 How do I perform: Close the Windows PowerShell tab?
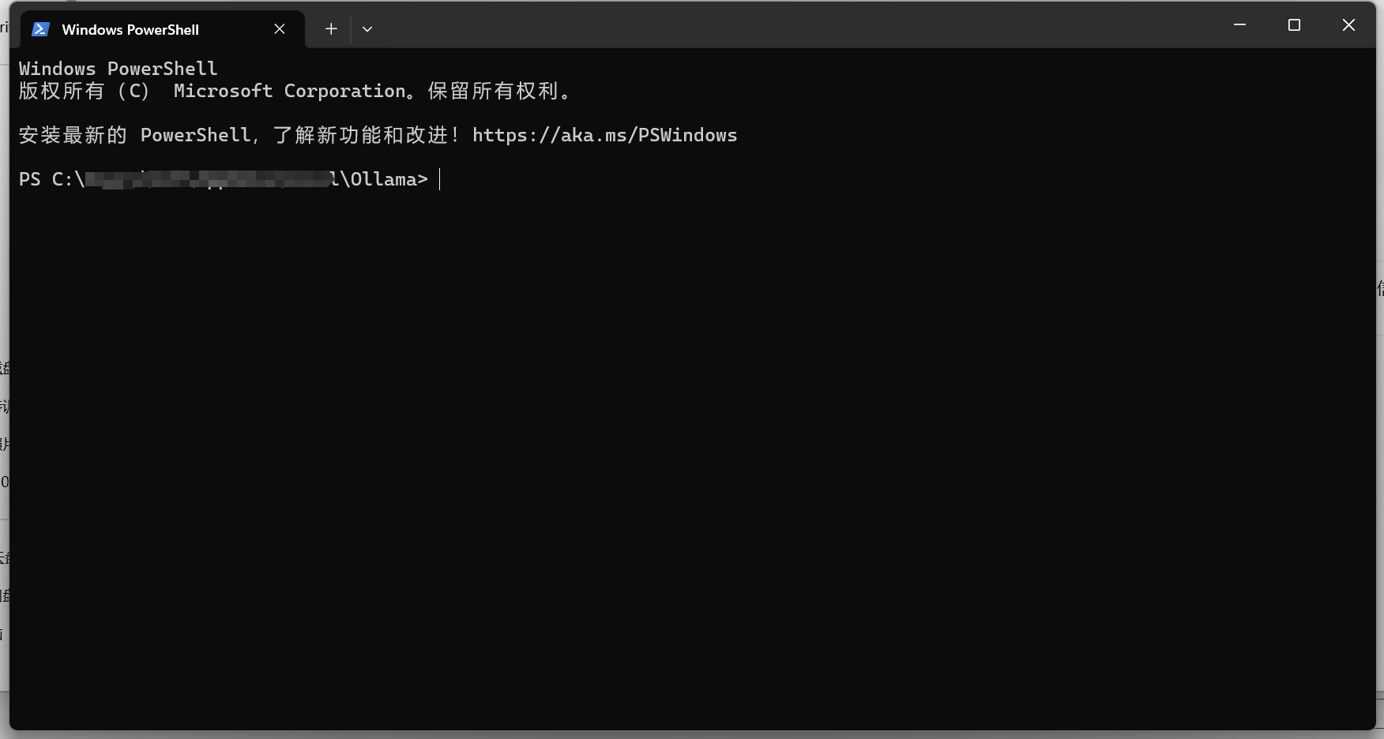coord(280,29)
